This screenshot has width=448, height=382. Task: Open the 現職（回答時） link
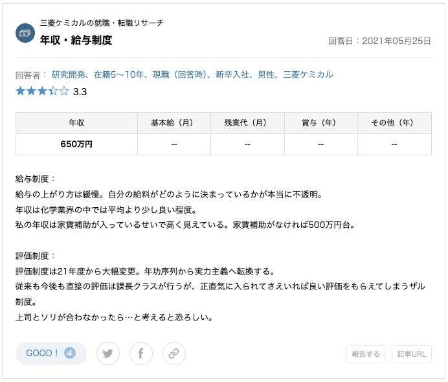179,74
